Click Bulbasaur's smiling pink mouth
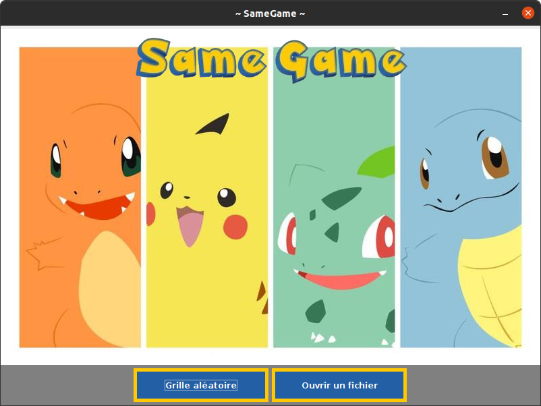541x406 pixels. [340, 279]
